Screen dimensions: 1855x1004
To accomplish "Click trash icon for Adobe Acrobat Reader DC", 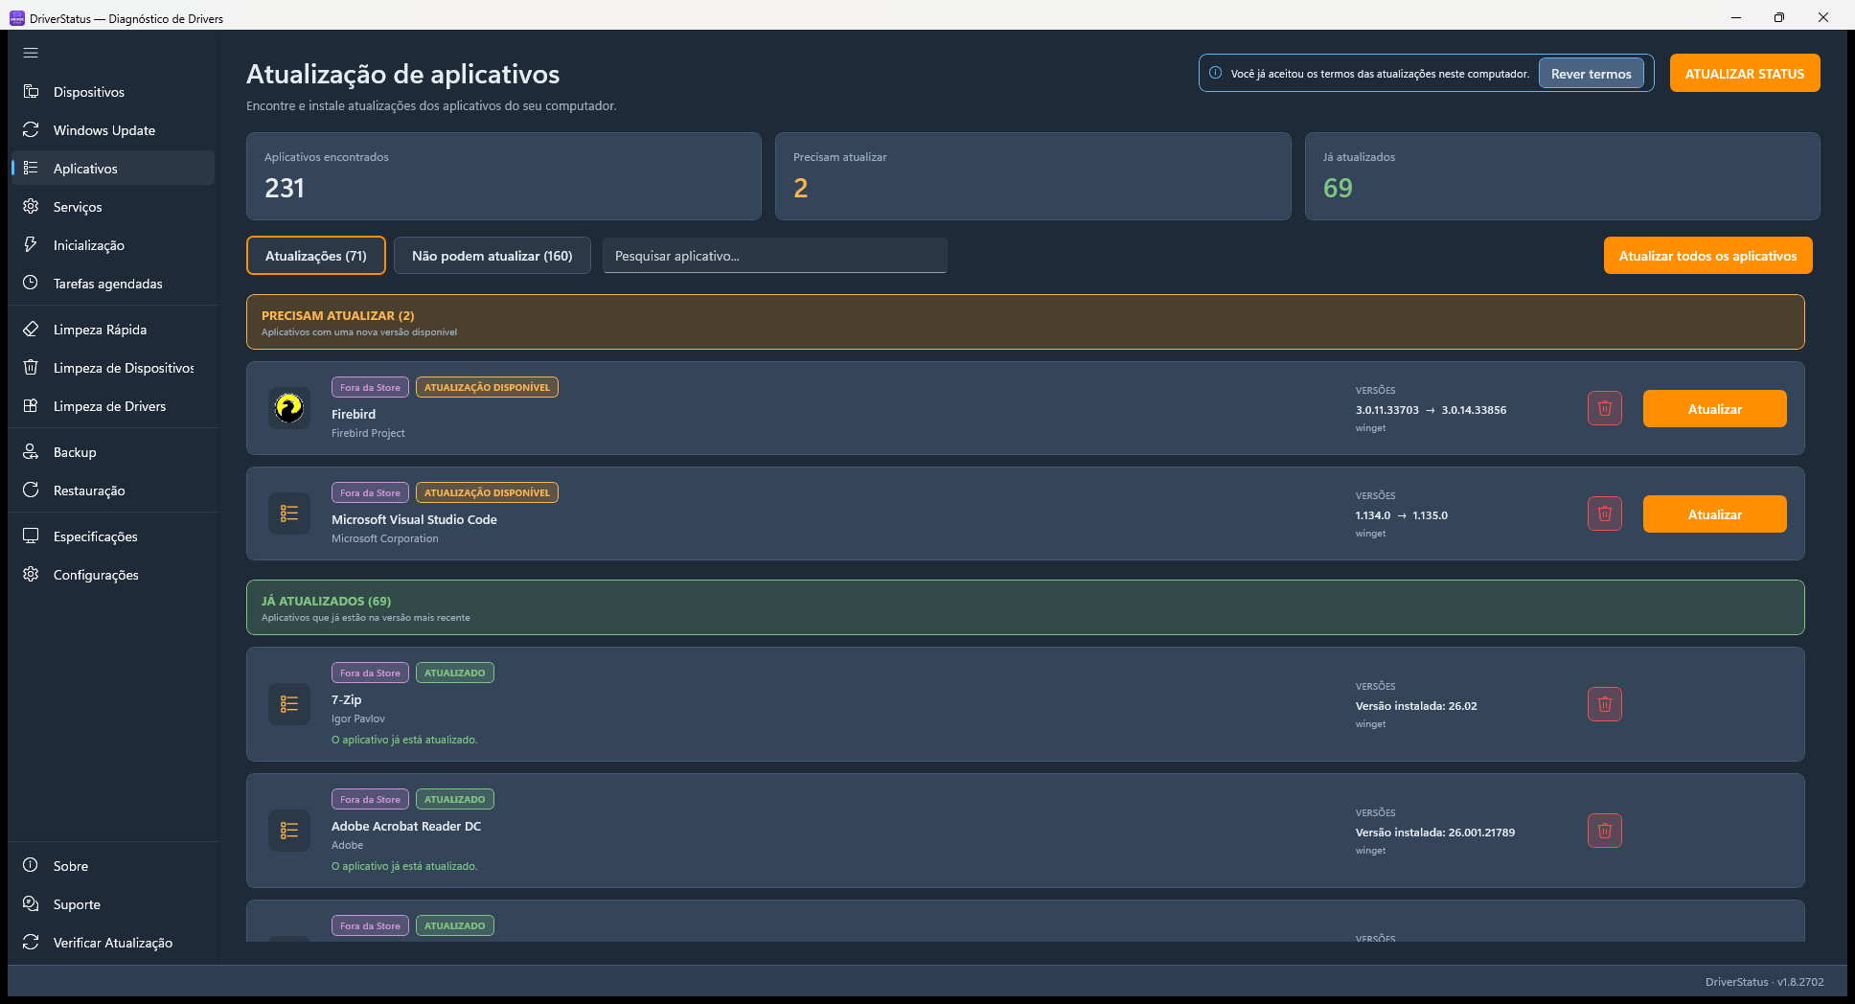I will (1605, 832).
